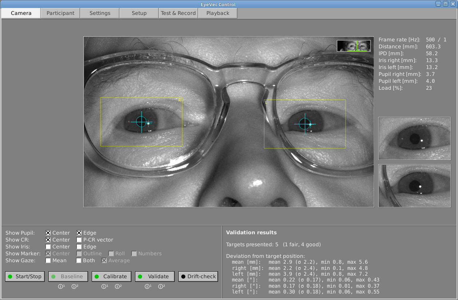
Task: Click the Pupil left value 4.0
Action: (x=430, y=81)
